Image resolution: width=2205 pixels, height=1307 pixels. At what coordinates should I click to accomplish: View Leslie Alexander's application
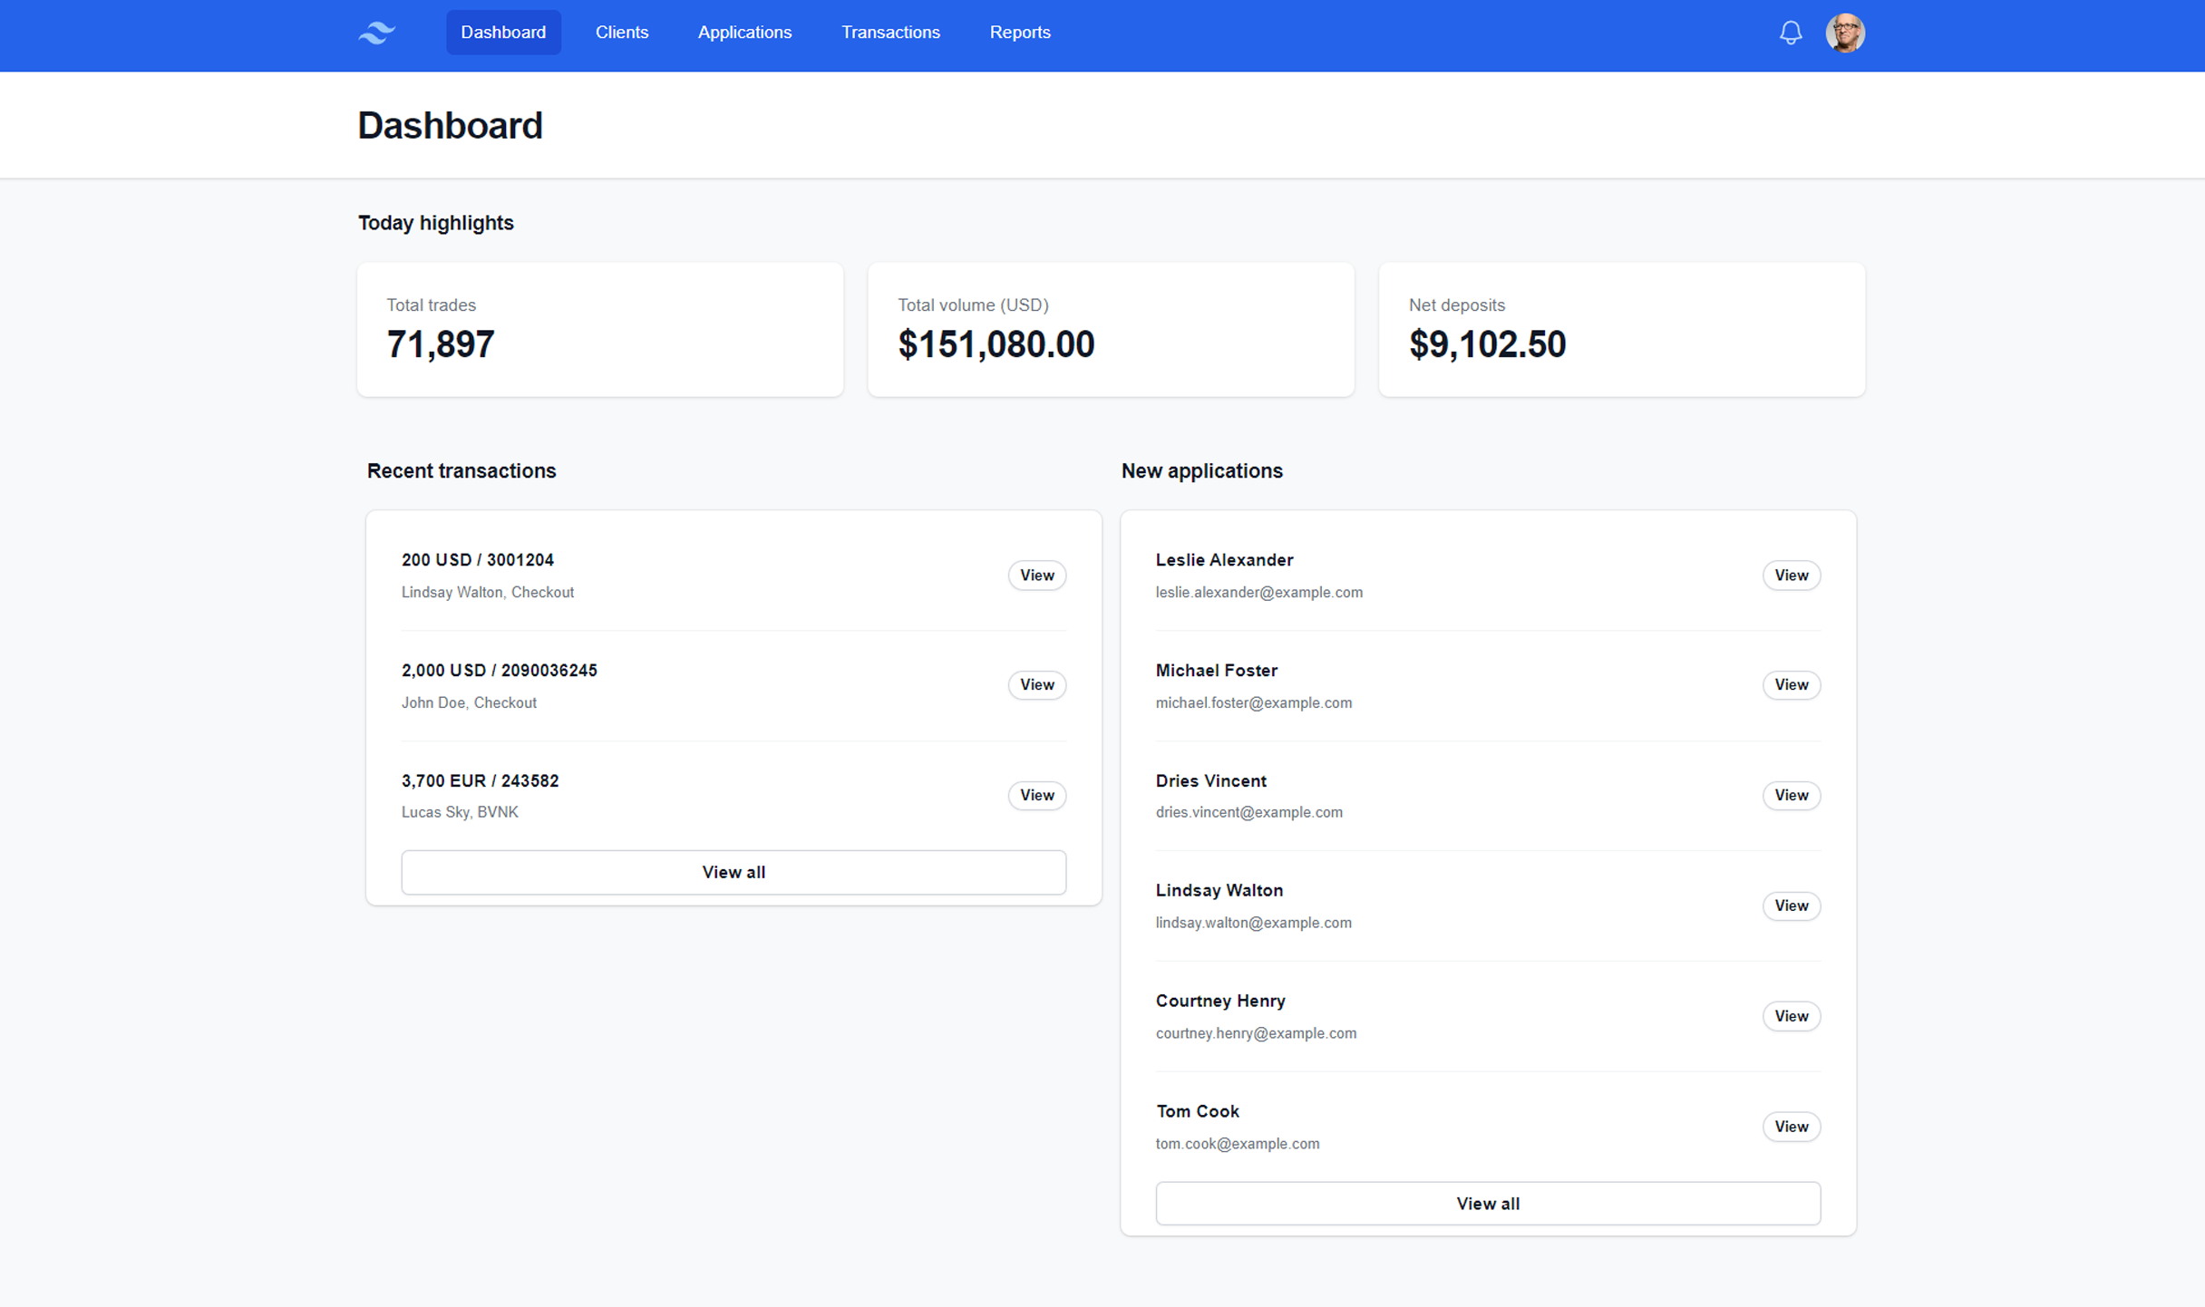(1791, 575)
